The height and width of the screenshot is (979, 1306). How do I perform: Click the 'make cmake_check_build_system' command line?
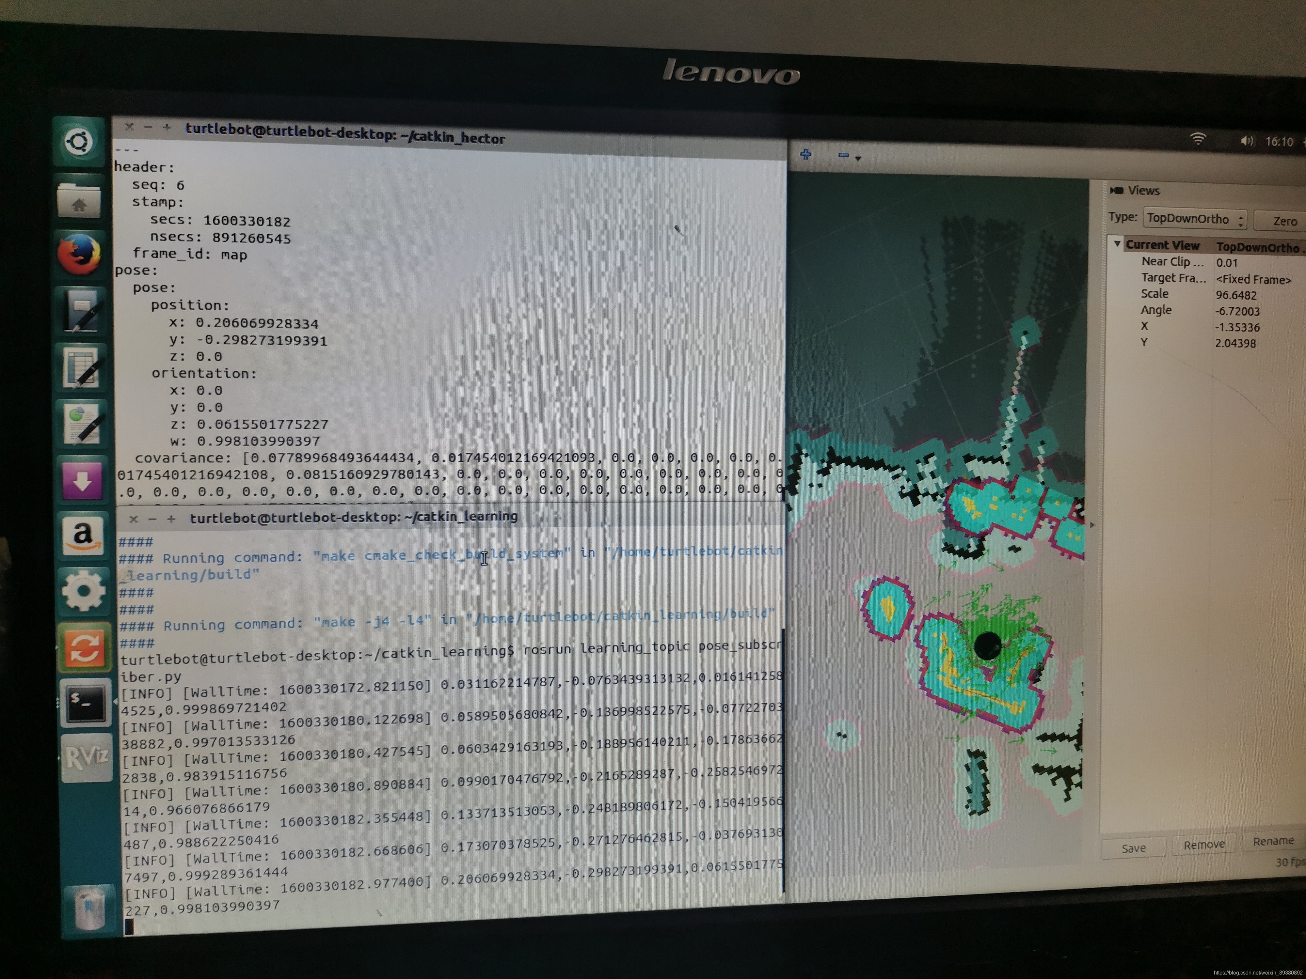(x=451, y=555)
